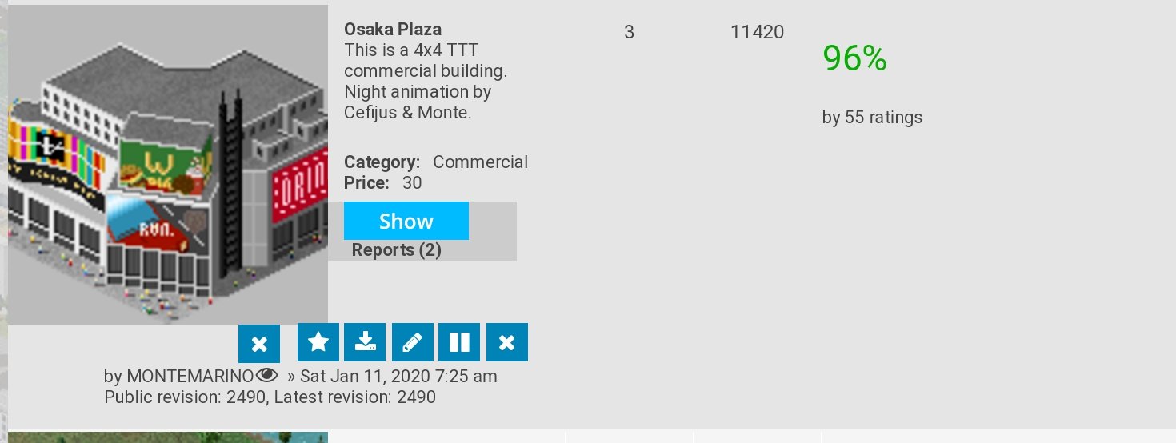The image size is (1176, 443).
Task: Click the Public revision 2490 text
Action: click(185, 397)
